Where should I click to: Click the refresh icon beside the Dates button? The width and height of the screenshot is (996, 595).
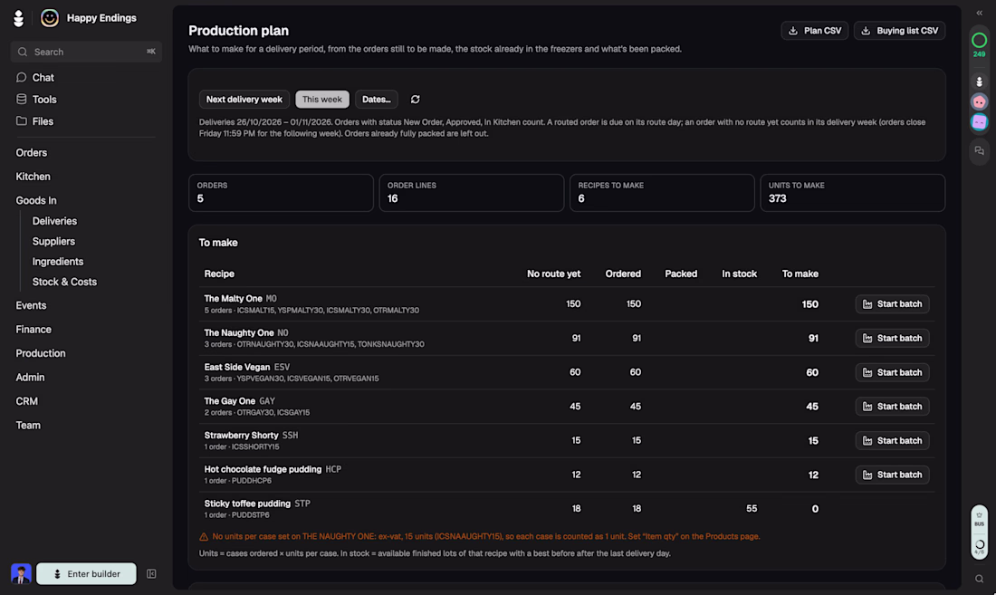[416, 99]
